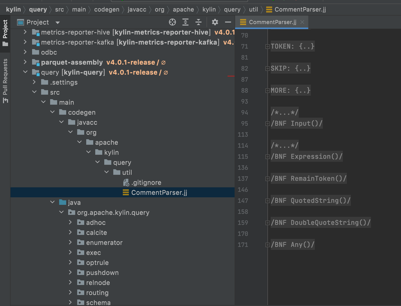Click the Collapse All icon in Project toolbar
Viewport: 401px width, 306px height.
198,22
